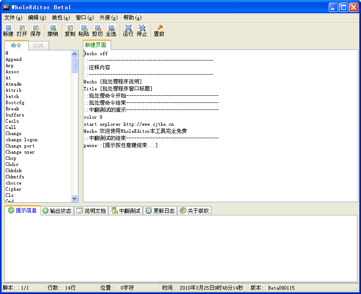Switch to the 输出状态 tab

point(57,211)
